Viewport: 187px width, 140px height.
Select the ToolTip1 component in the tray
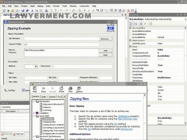click(x=10, y=90)
